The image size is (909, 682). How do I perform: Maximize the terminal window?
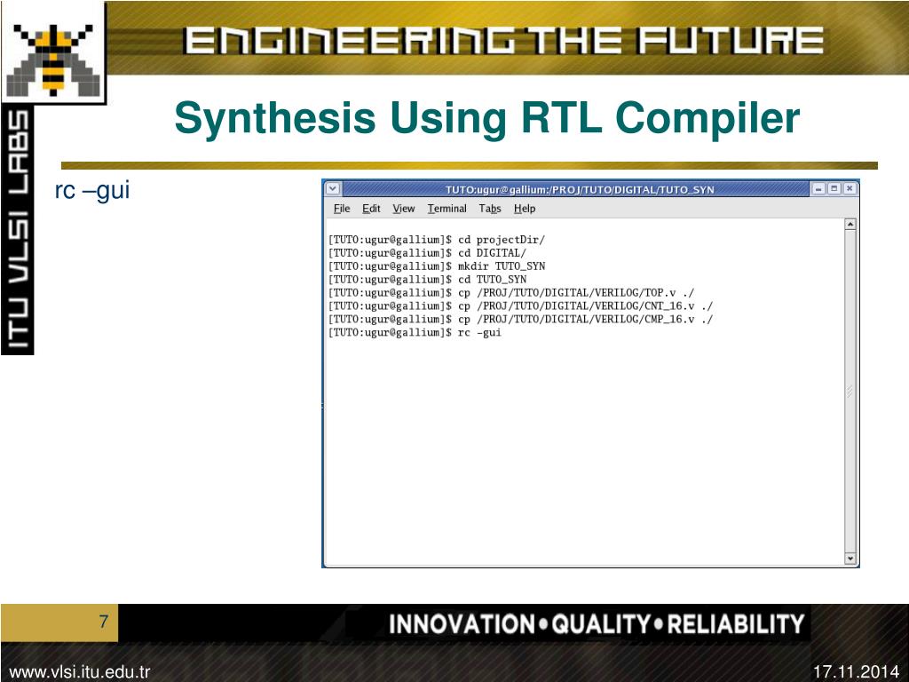834,188
